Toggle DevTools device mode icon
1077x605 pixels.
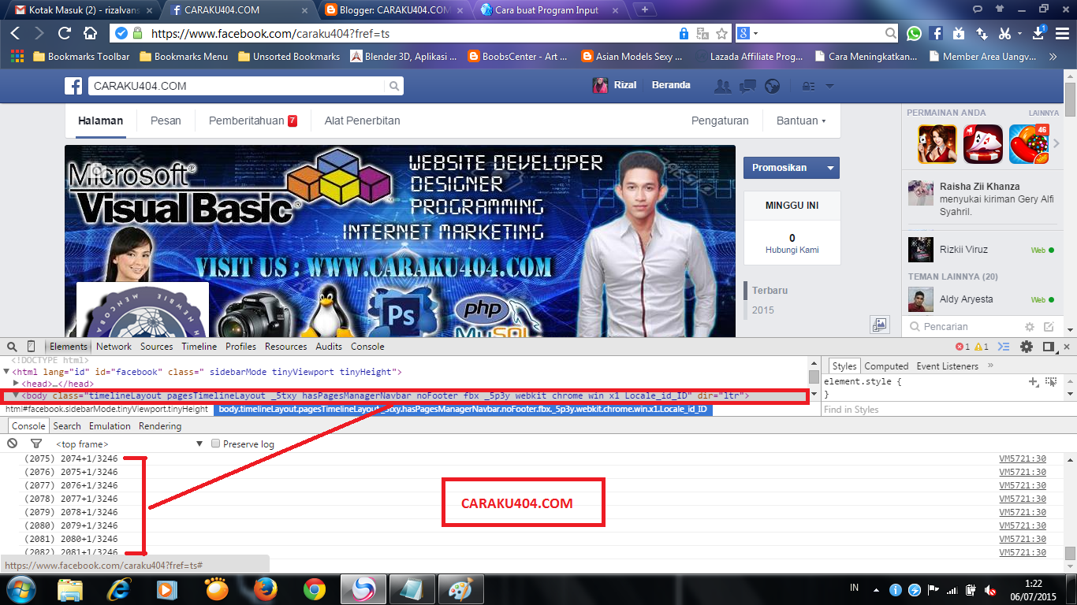pos(32,347)
